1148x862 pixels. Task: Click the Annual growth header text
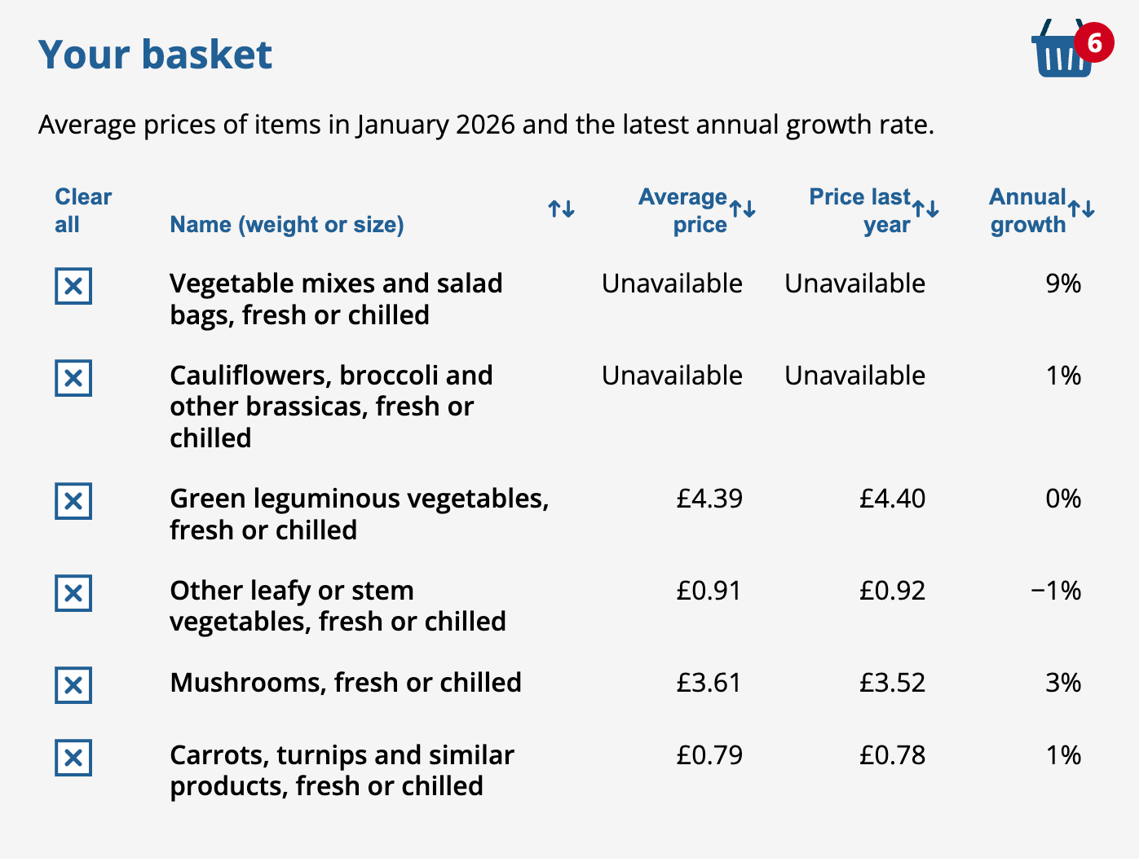1027,210
